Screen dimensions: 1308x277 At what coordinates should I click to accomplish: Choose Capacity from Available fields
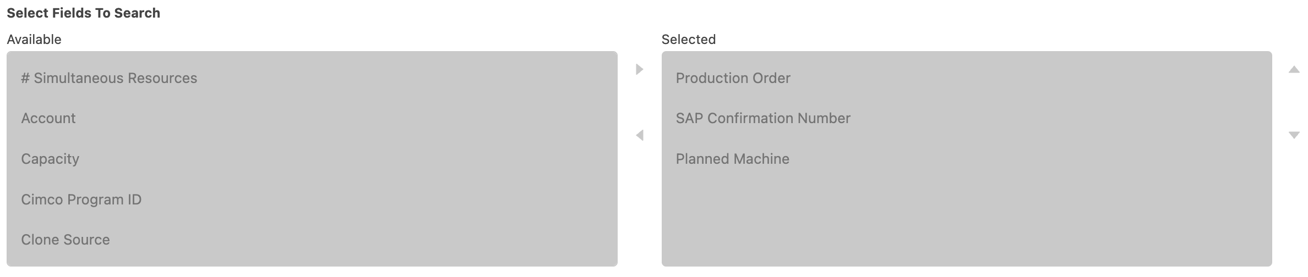[x=50, y=159]
